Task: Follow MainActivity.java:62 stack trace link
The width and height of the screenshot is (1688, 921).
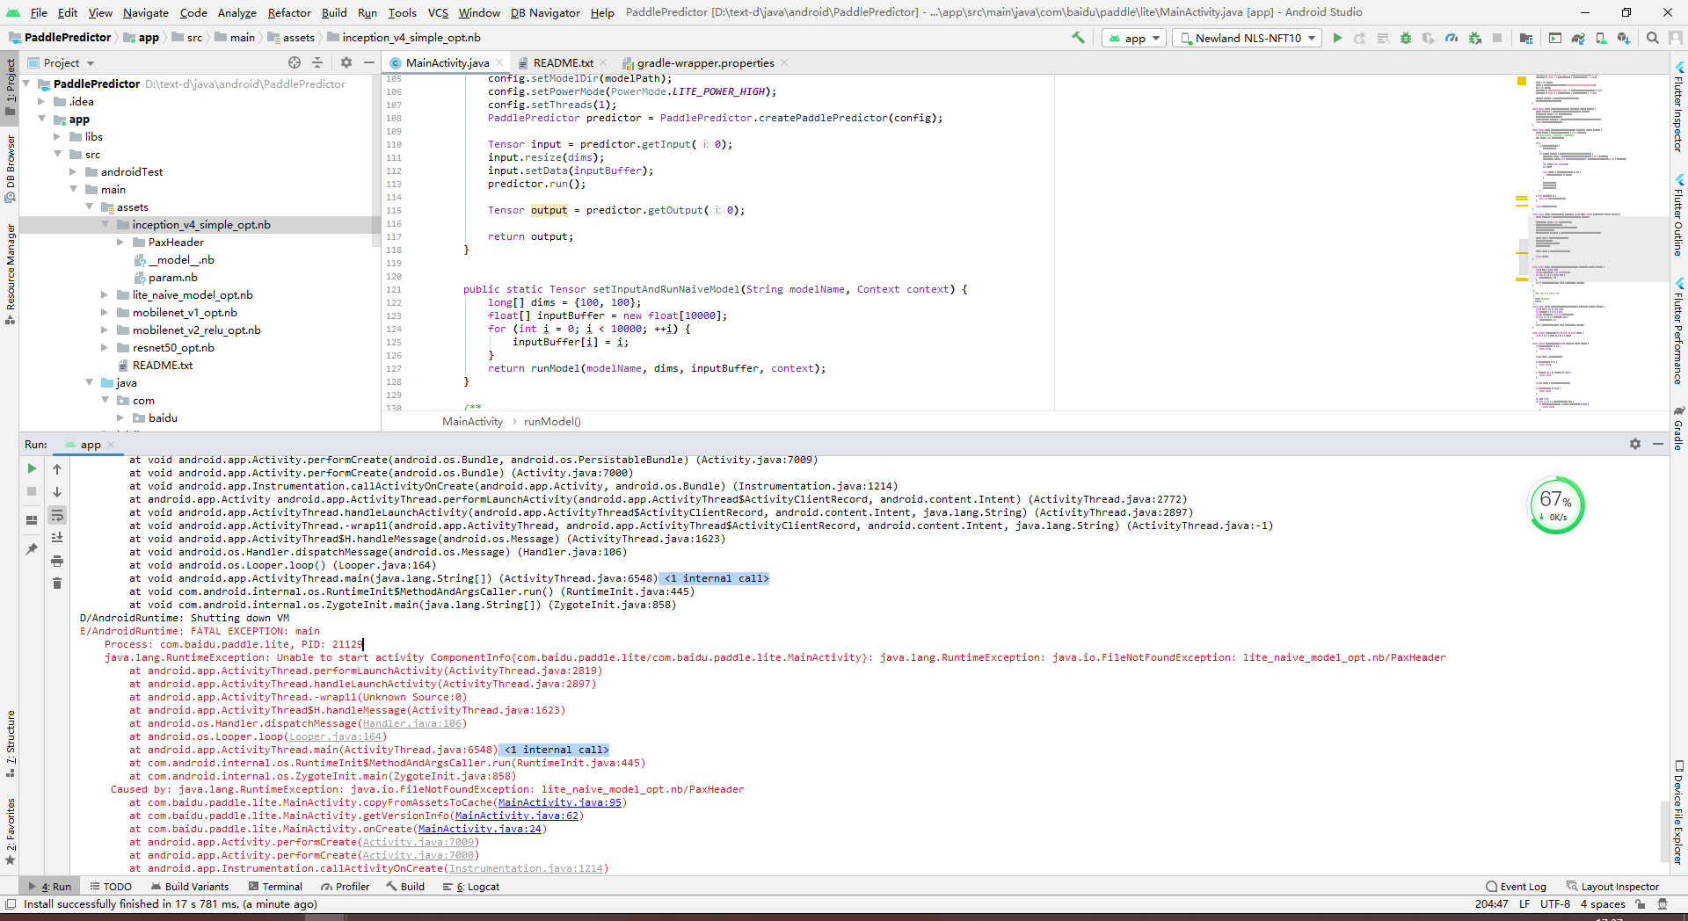Action: pyautogui.click(x=516, y=816)
